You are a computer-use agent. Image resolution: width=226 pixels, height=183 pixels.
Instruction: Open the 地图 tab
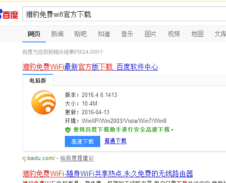pos(197,34)
